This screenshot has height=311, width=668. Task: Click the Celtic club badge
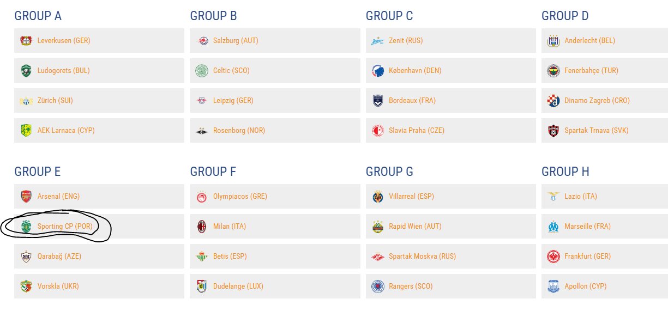[x=202, y=71]
